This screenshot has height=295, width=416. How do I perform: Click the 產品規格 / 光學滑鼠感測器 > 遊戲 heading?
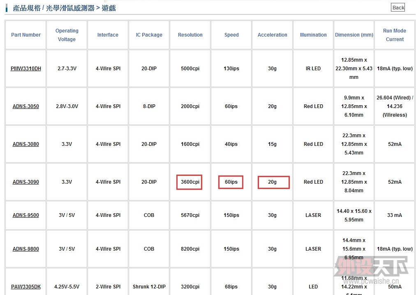[64, 8]
